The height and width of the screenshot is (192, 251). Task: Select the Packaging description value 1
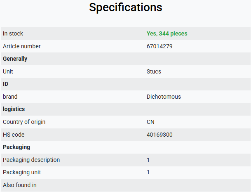pyautogui.click(x=148, y=160)
